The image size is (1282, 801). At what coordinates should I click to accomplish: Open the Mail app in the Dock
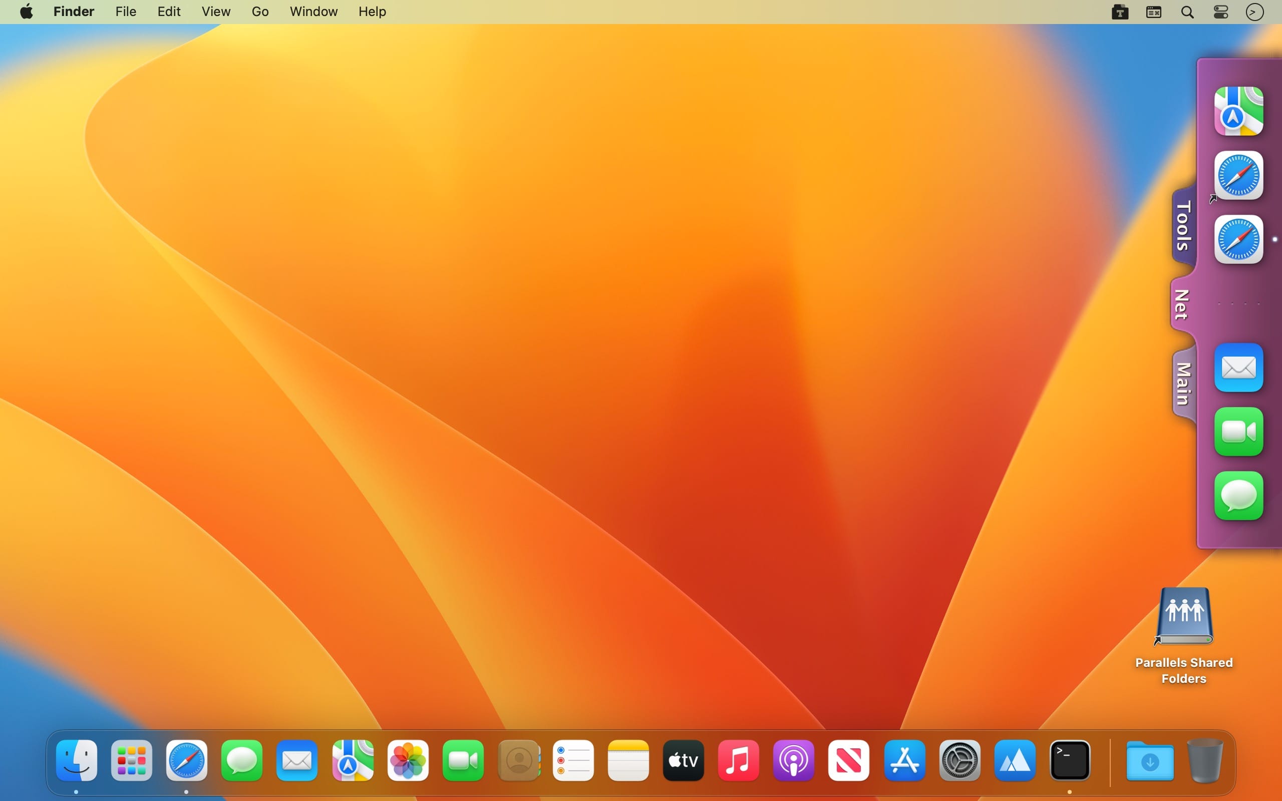coord(296,760)
